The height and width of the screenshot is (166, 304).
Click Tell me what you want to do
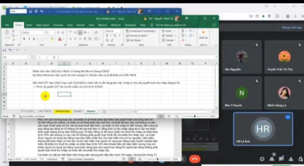[x=170, y=25]
